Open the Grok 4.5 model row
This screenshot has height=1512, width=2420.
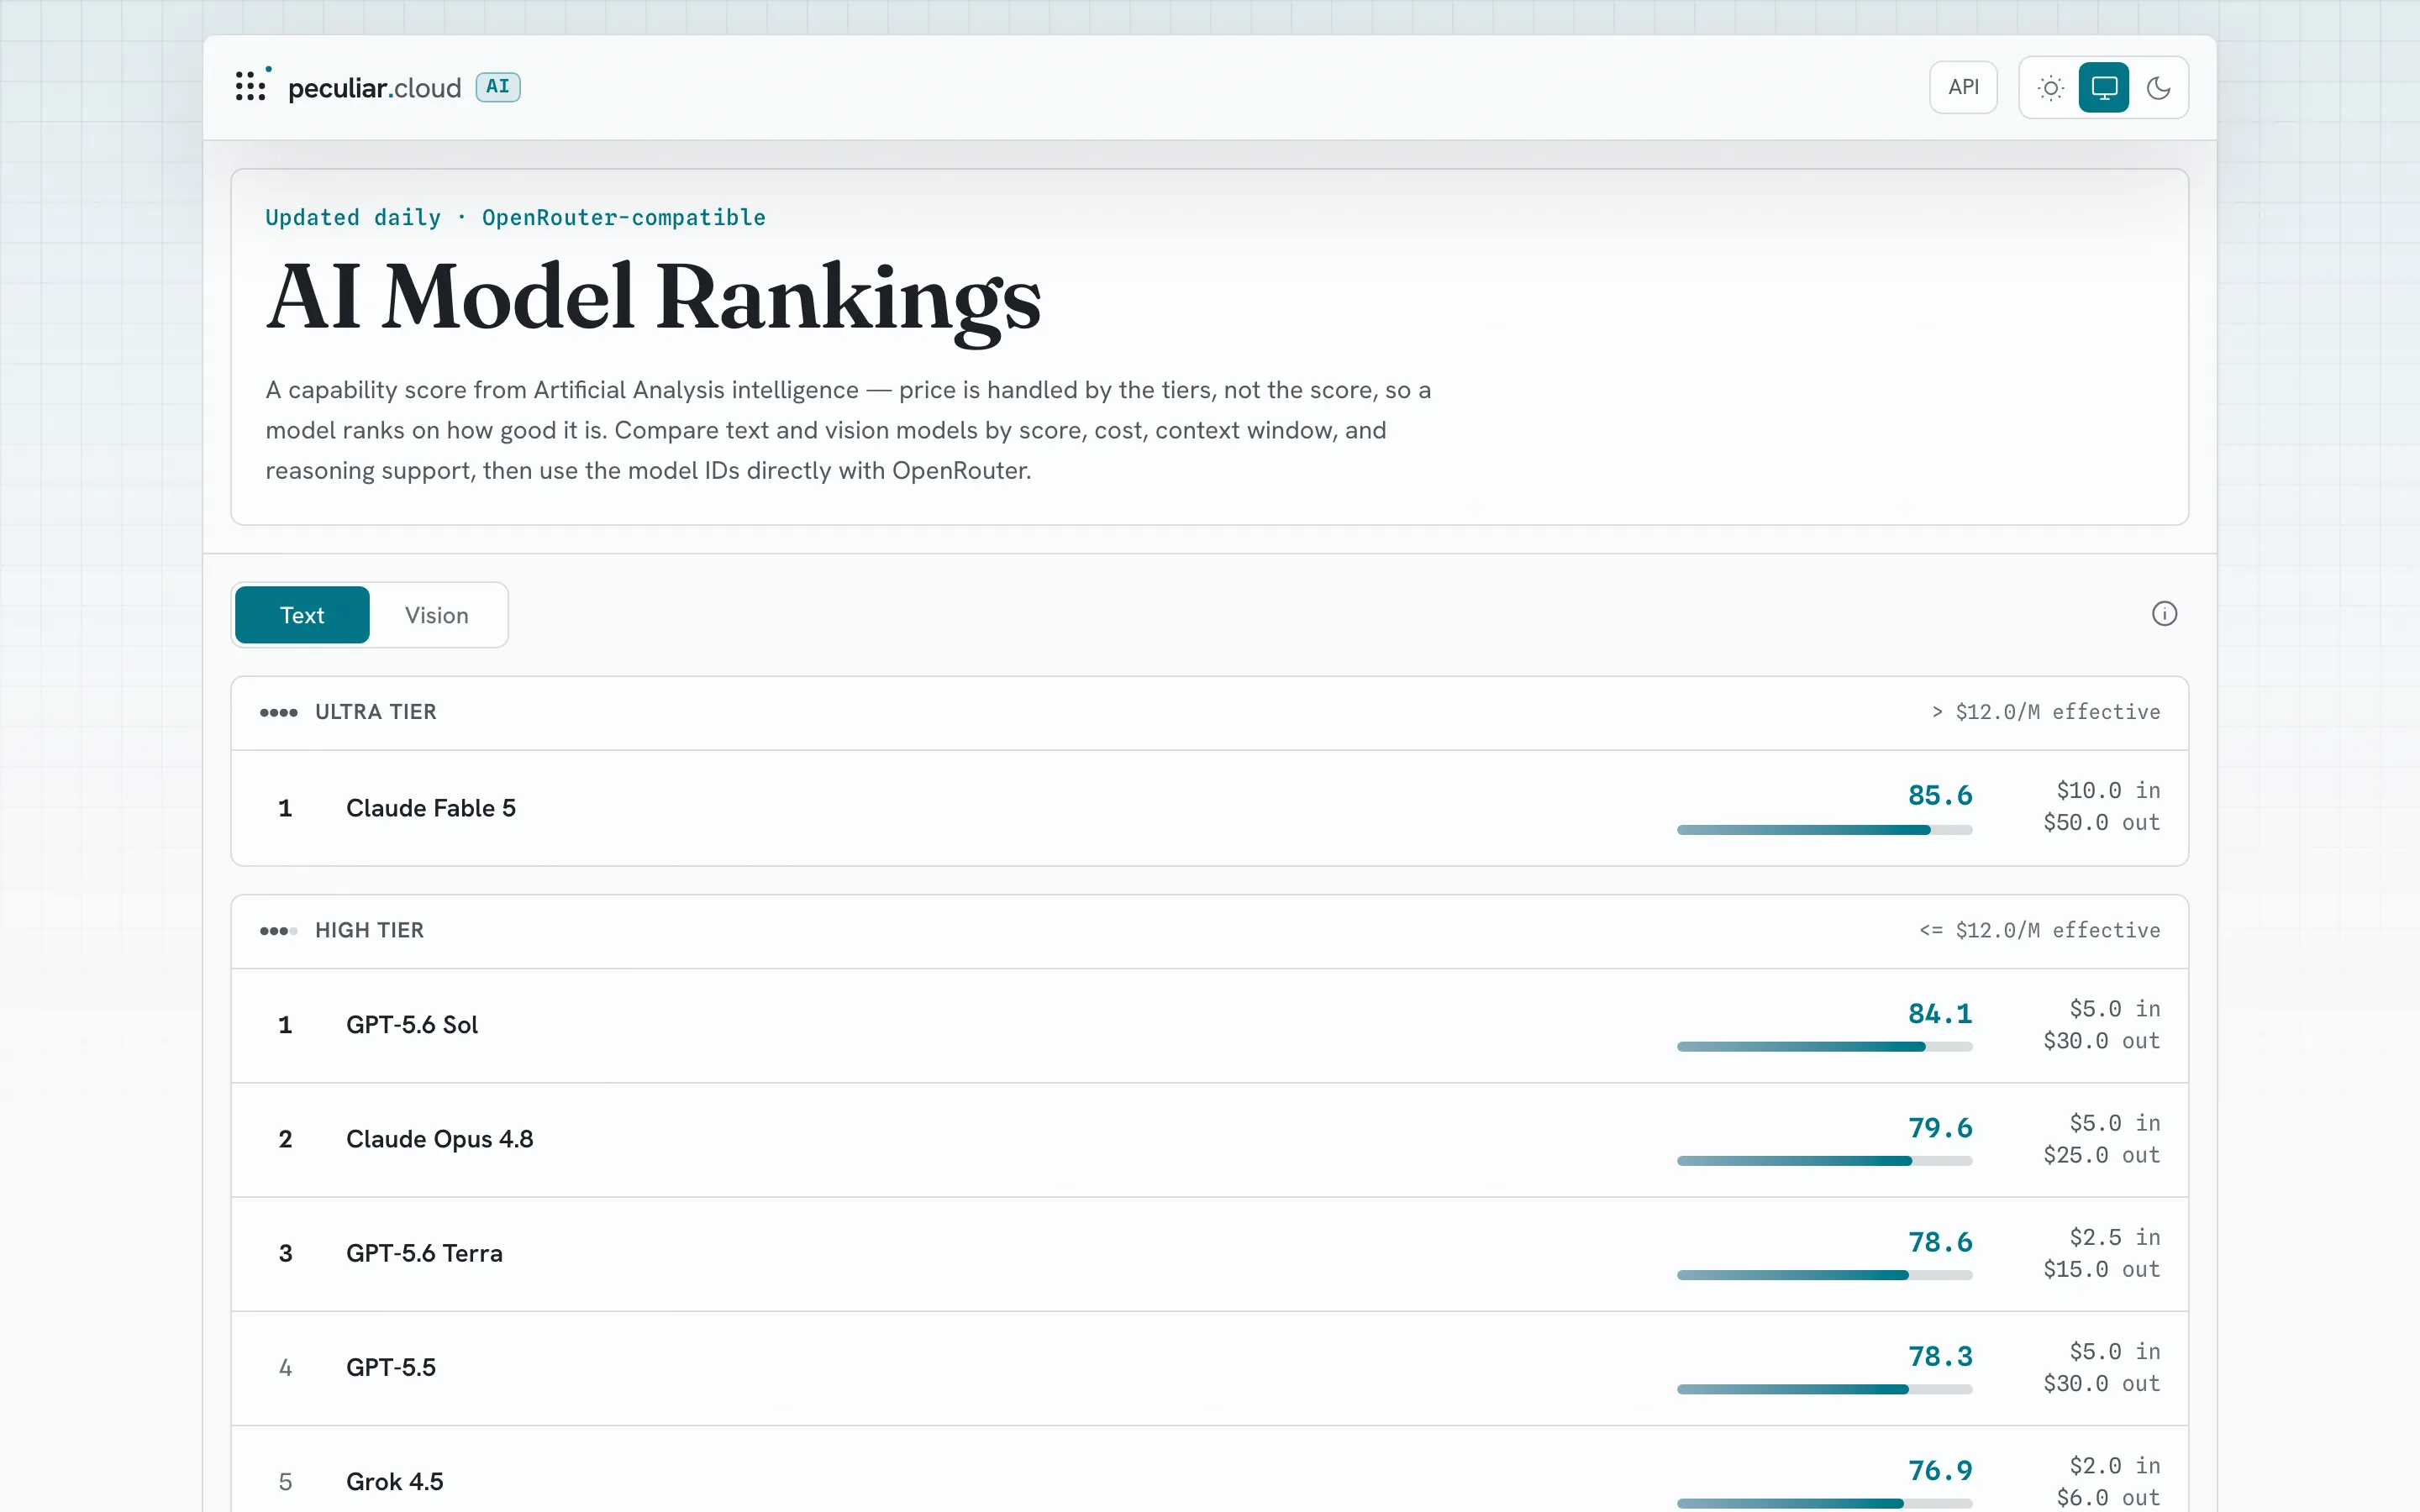click(x=1210, y=1470)
